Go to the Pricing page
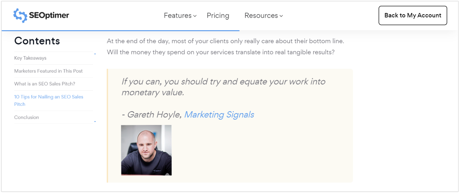Image resolution: width=460 pixels, height=193 pixels. pyautogui.click(x=218, y=16)
